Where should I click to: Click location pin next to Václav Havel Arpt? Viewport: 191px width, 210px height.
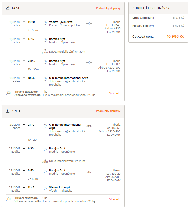coord(45,23)
